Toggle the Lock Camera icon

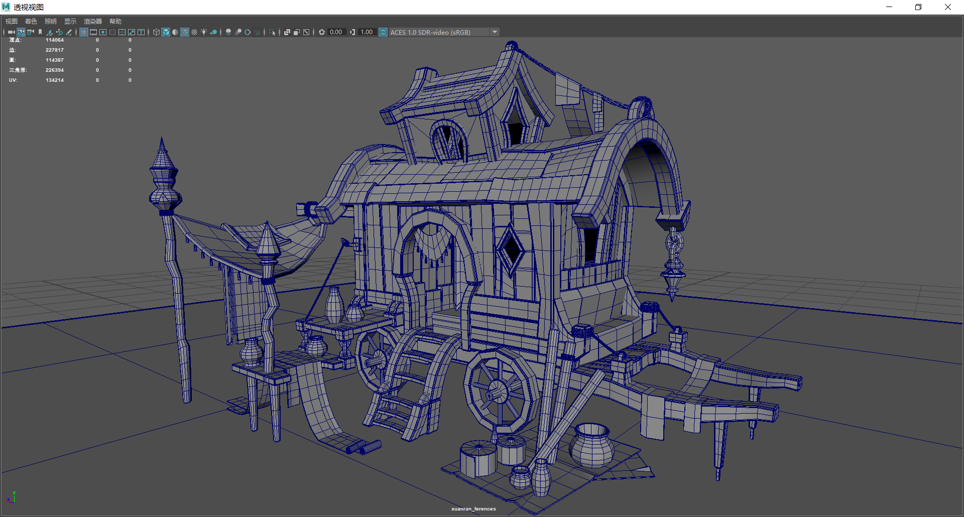(21, 32)
